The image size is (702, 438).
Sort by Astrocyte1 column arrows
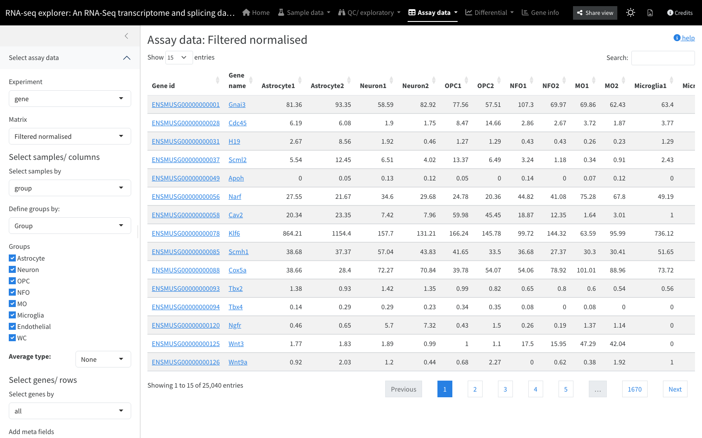tap(300, 81)
